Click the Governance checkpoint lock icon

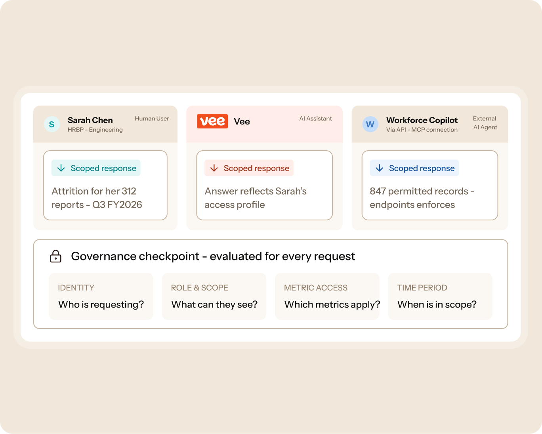click(x=56, y=256)
